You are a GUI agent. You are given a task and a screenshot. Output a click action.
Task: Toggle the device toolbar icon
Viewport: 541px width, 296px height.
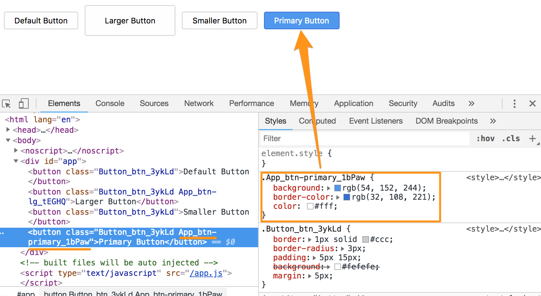23,104
